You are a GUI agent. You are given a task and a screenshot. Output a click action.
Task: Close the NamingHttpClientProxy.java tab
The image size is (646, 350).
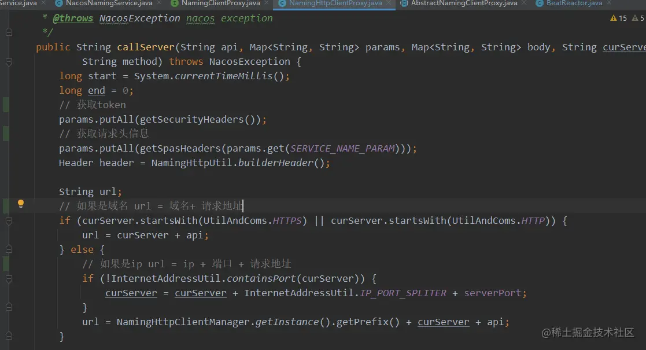pyautogui.click(x=388, y=3)
